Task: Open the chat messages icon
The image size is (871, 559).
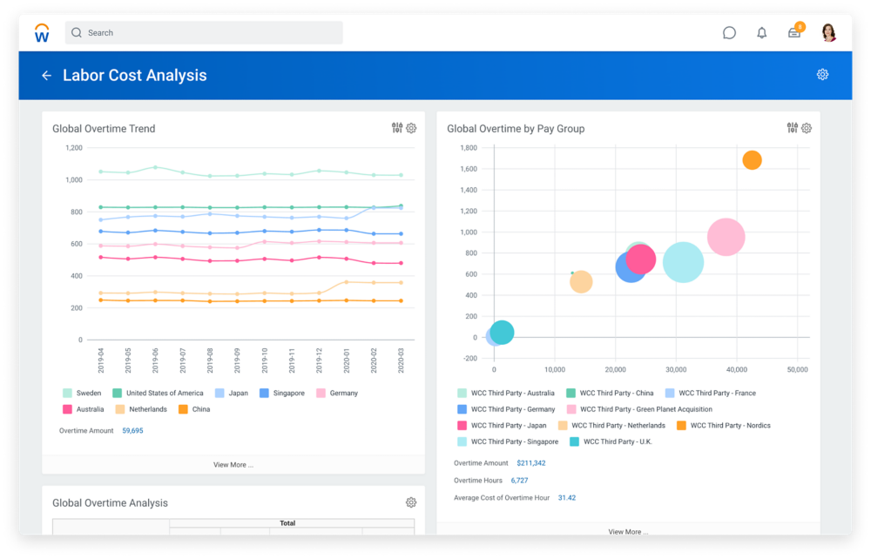Action: coord(729,32)
